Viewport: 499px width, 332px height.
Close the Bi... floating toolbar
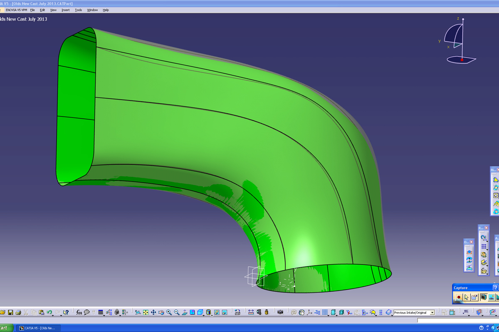498,170
